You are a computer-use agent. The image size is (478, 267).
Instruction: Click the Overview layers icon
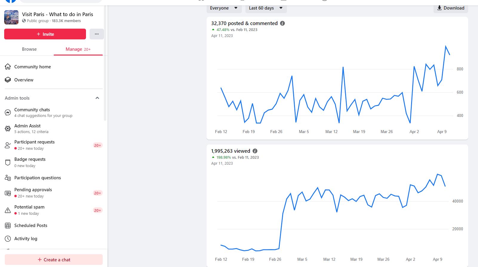point(8,80)
